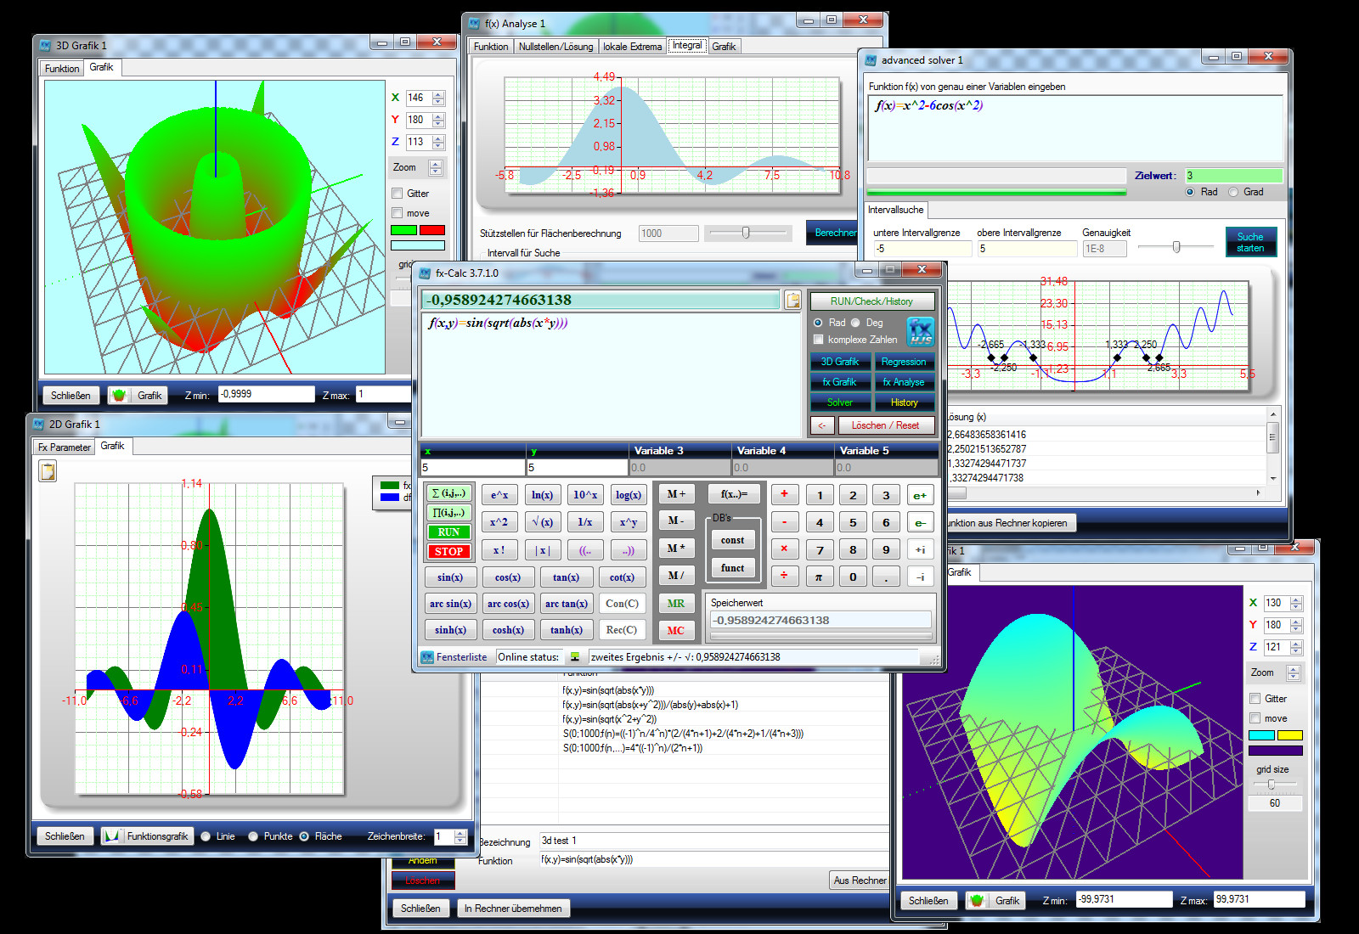This screenshot has height=934, width=1359.
Task: Click the memory clear MC key
Action: (x=676, y=630)
